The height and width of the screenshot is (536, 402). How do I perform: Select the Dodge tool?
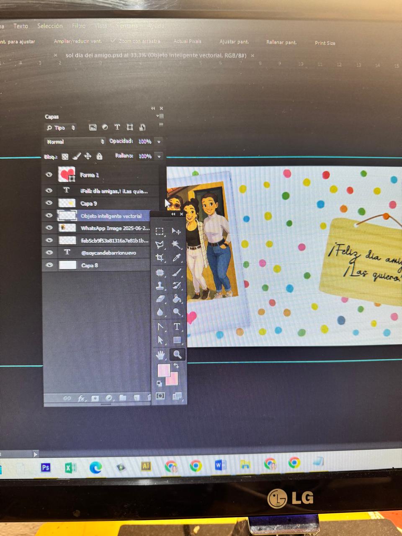pyautogui.click(x=177, y=312)
